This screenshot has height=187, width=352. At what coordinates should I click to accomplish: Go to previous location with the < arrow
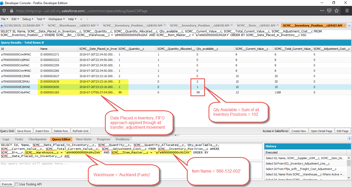coord(81,19)
